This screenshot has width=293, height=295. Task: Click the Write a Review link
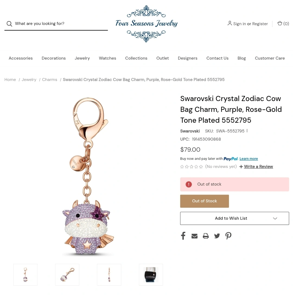pos(258,167)
